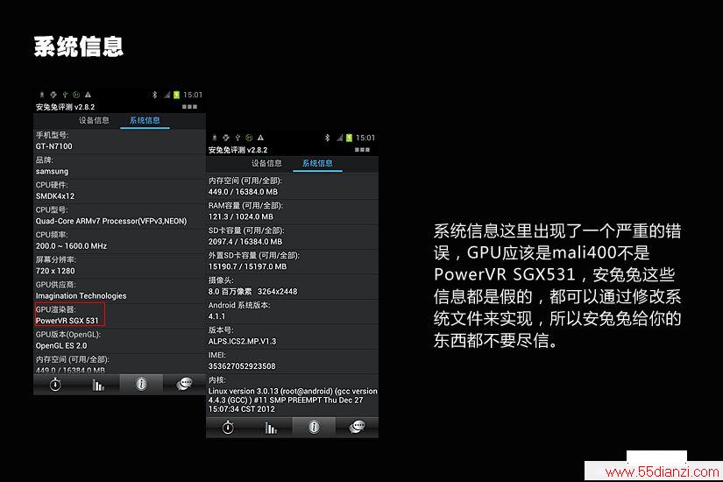Select the samsung brand value
The image size is (723, 482).
pyautogui.click(x=52, y=171)
